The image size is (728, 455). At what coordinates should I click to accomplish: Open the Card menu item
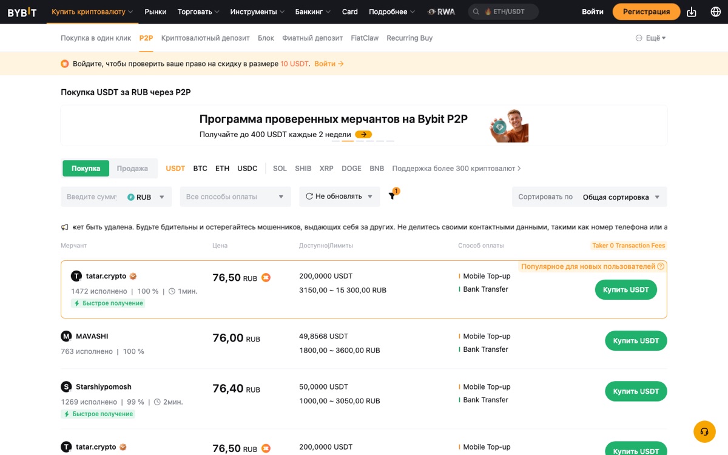tap(350, 12)
